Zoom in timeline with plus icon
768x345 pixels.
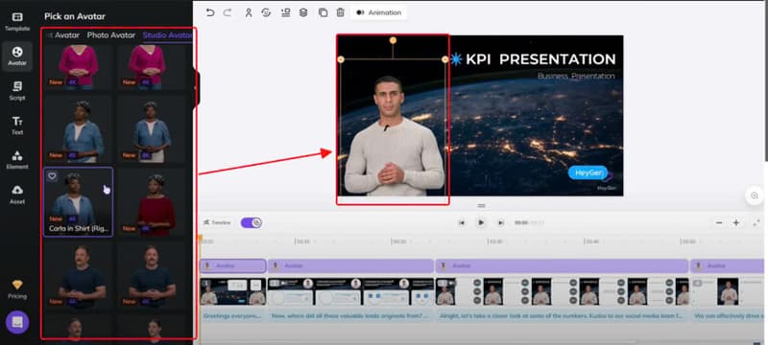[x=735, y=223]
